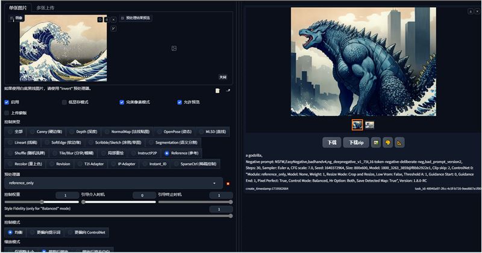Switch to the 多张上传 batch upload tab

coord(45,8)
